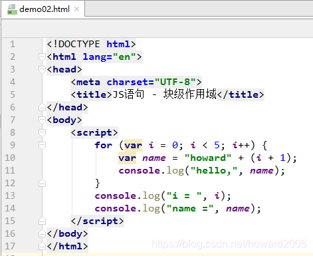The height and width of the screenshot is (256, 313).
Task: Click the highlighted var keyword on line 9
Action: click(133, 146)
